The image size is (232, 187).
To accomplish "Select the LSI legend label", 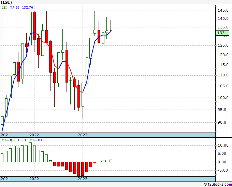I will point(4,7).
